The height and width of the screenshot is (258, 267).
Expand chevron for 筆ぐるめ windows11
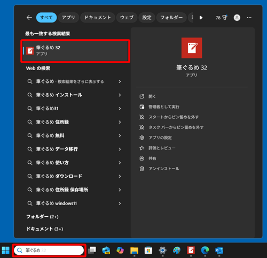120,203
